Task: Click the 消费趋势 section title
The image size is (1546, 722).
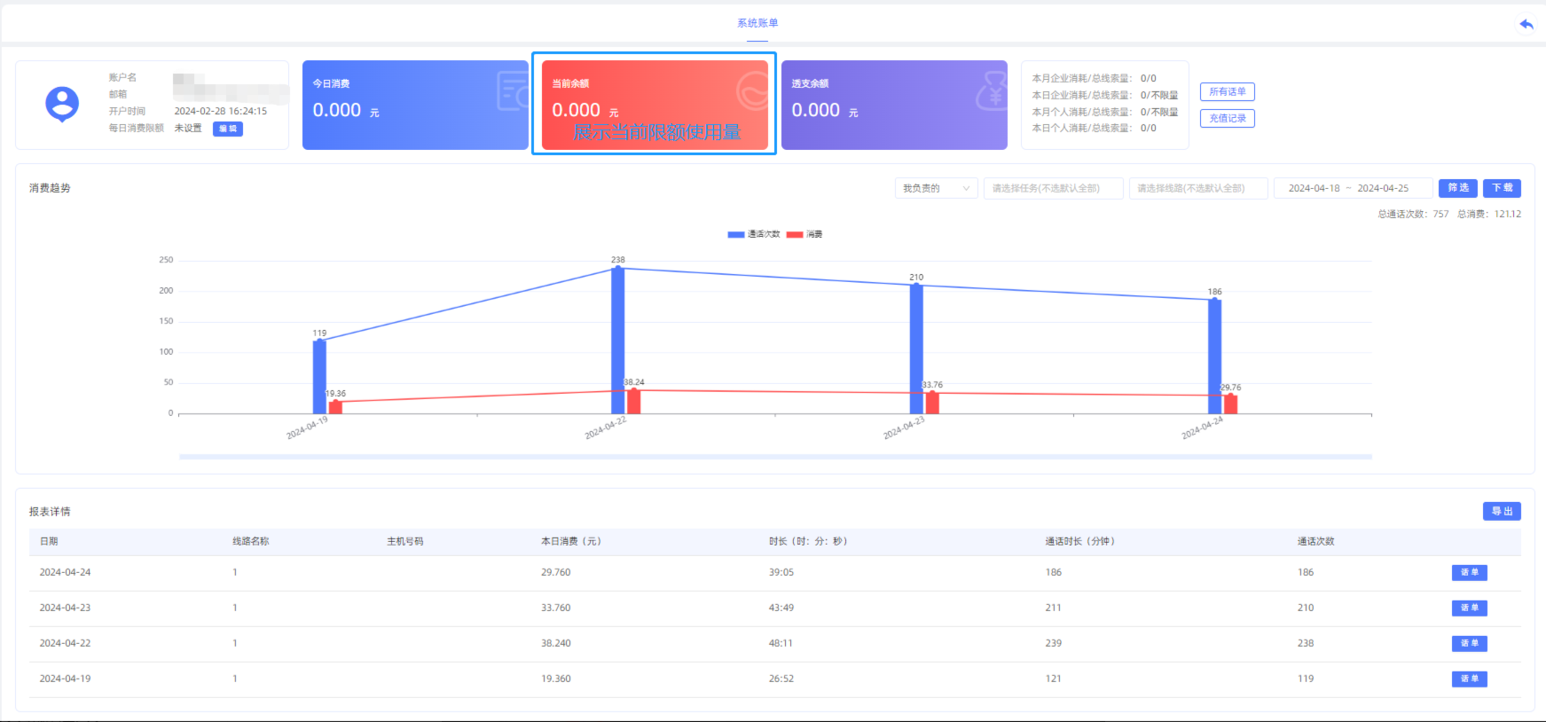Action: coord(50,188)
